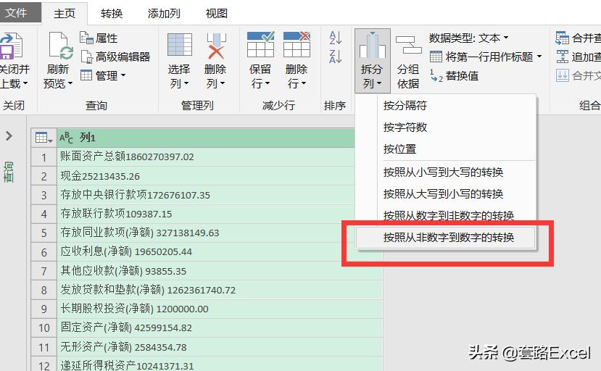Click the Remove Columns (删除列) icon
Image resolution: width=601 pixels, height=371 pixels.
[216, 46]
